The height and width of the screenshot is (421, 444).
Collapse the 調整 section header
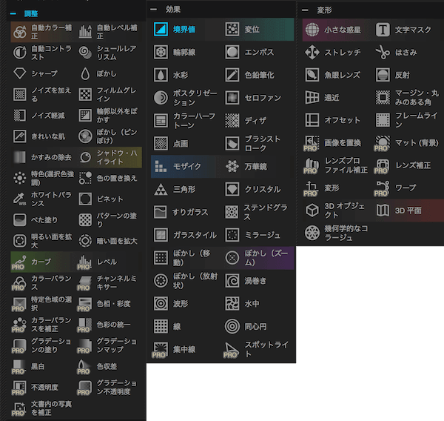13,13
